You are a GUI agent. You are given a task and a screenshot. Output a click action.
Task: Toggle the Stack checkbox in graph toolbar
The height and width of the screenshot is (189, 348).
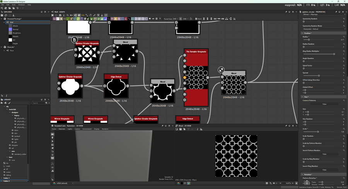197,19
